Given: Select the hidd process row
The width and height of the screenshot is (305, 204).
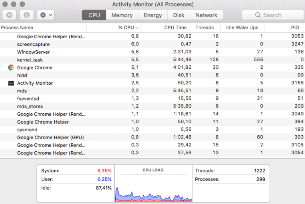Looking at the screenshot, I should [x=152, y=75].
